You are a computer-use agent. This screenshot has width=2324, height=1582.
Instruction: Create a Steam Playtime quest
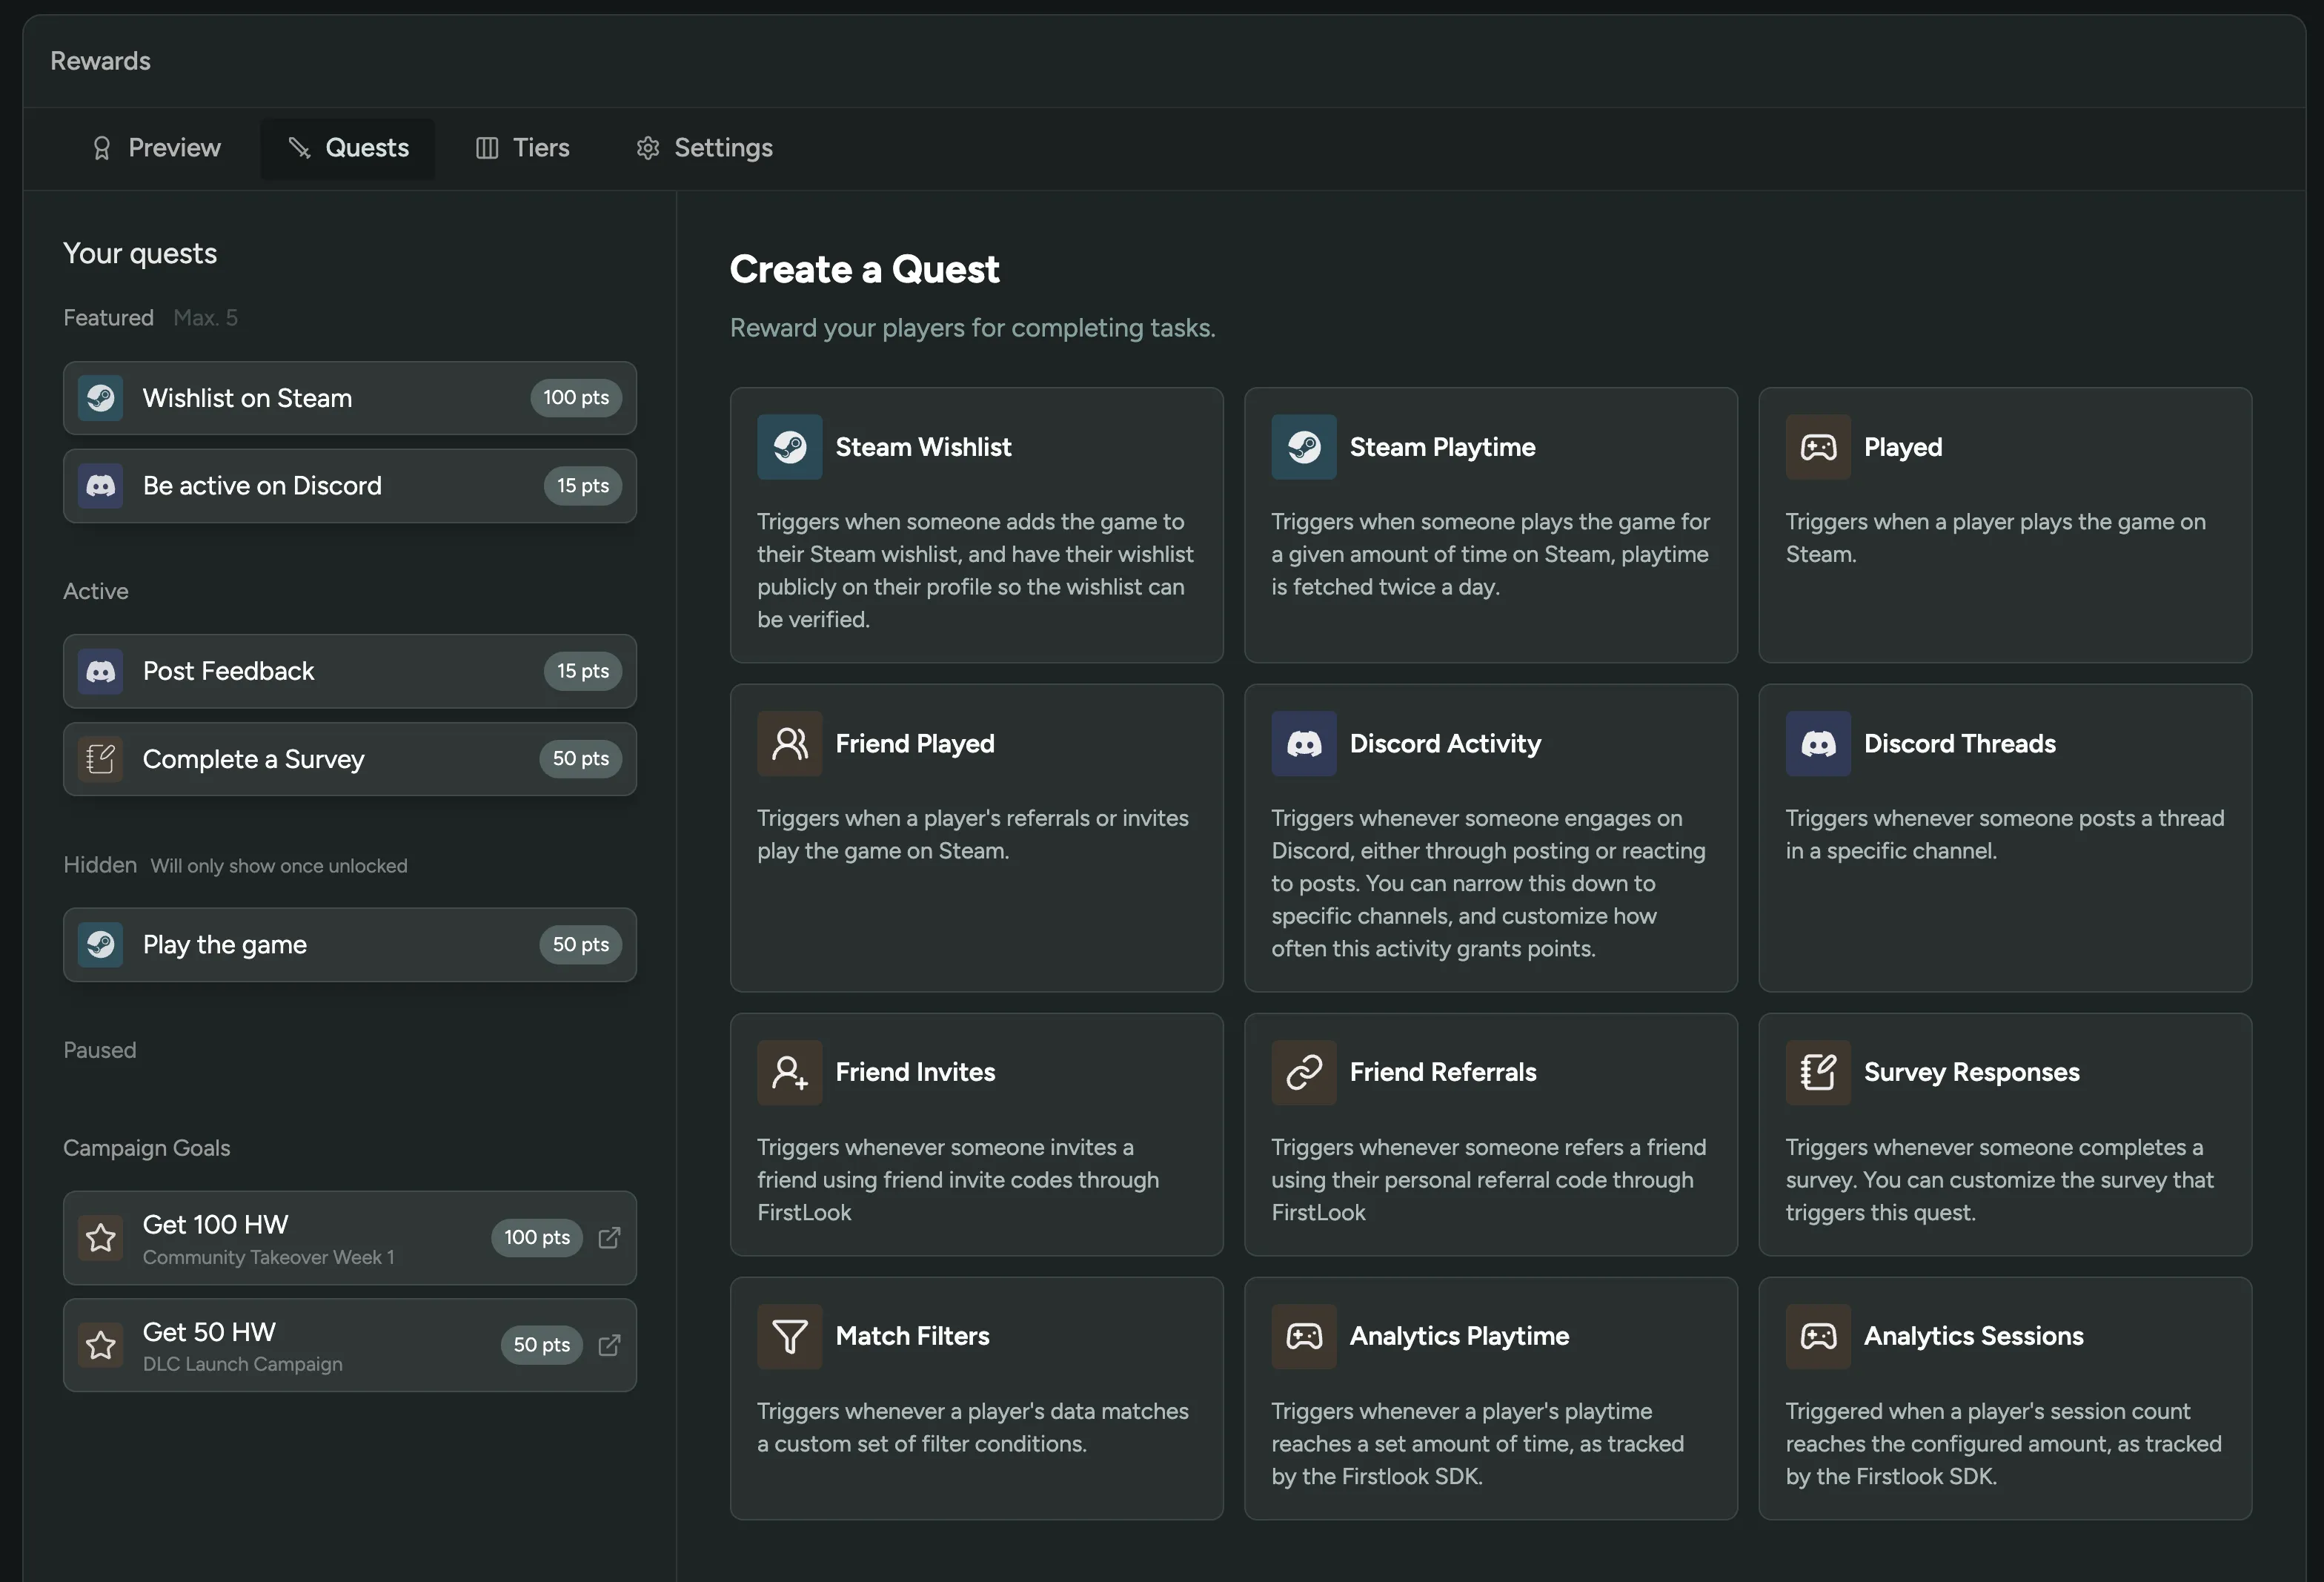click(x=1491, y=526)
